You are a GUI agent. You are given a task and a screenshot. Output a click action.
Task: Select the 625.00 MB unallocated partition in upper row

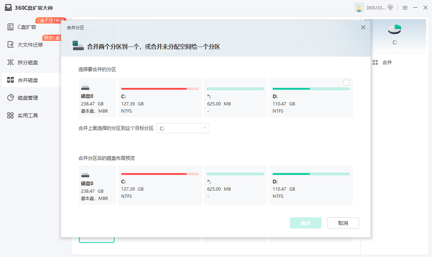(x=236, y=98)
